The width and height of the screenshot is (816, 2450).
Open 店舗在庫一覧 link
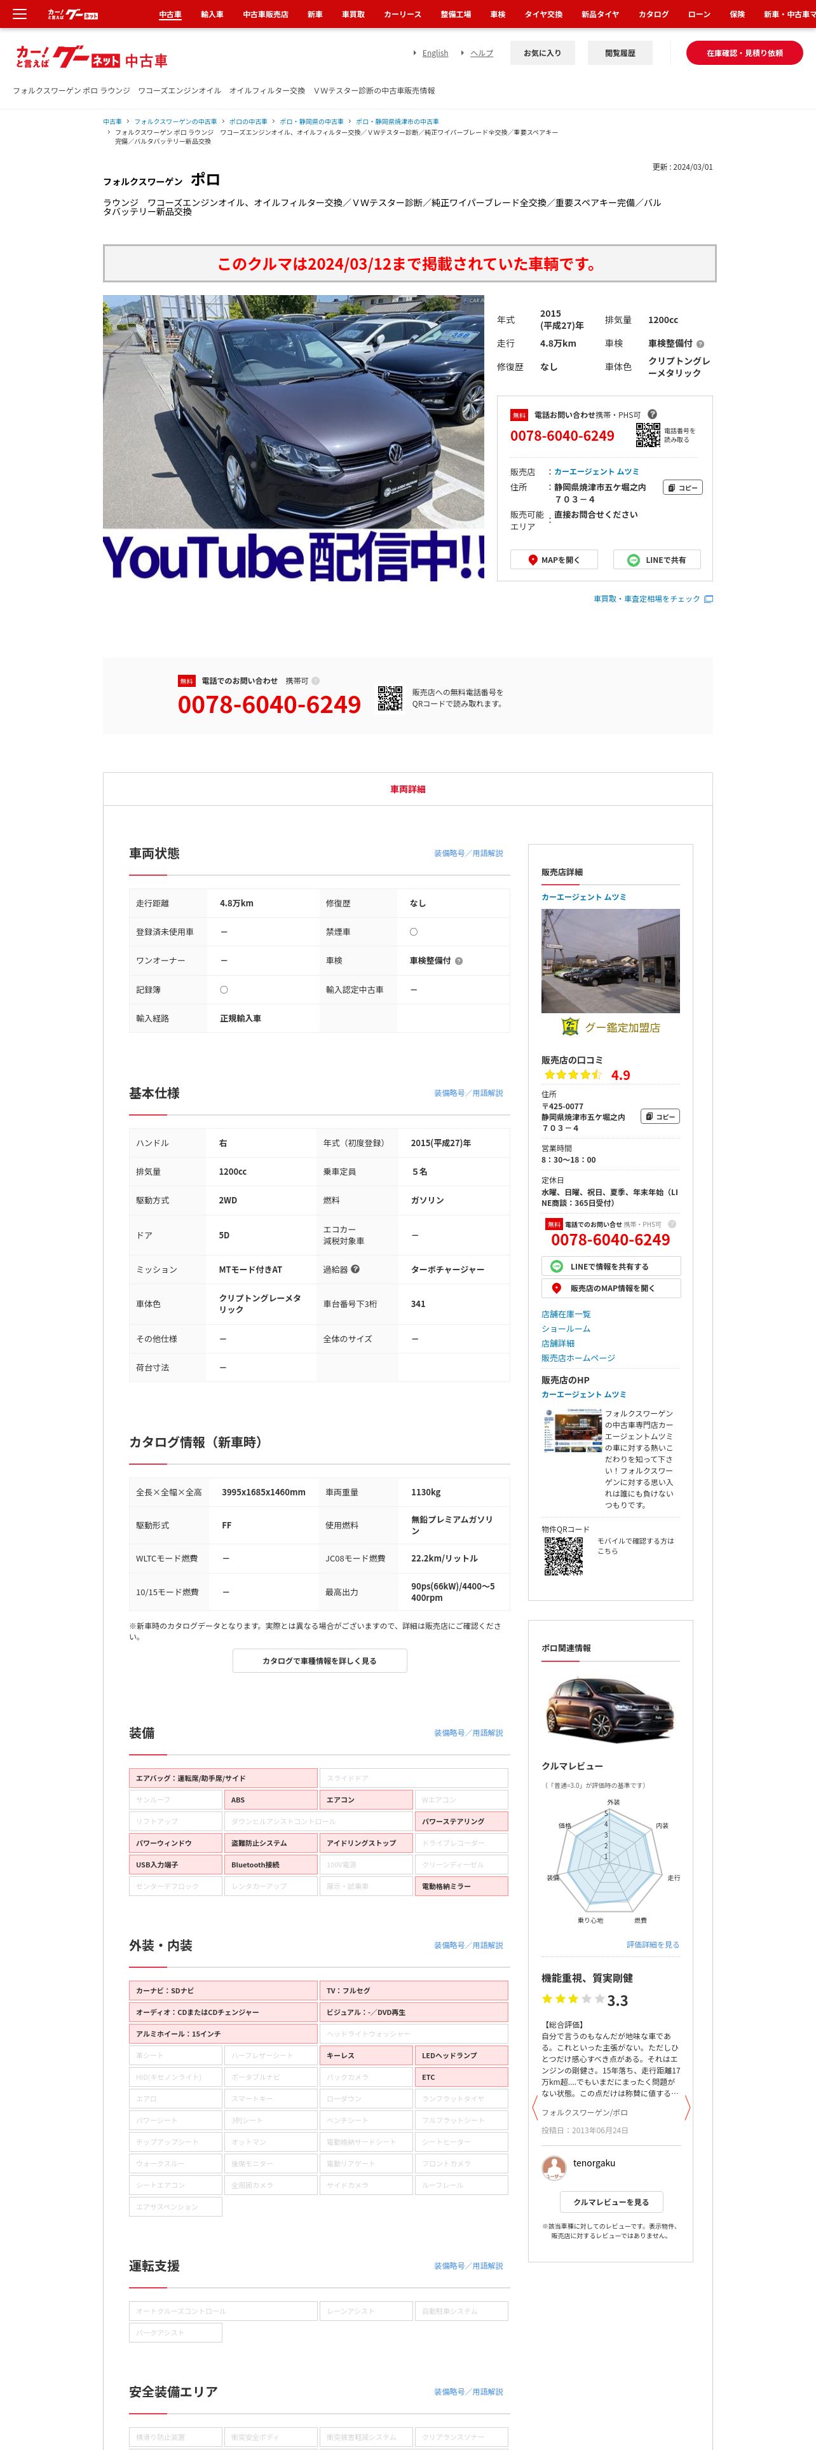tap(566, 1315)
